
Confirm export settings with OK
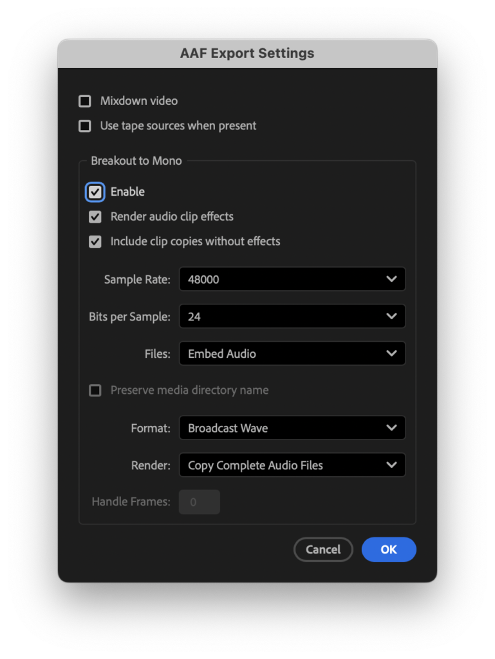(x=389, y=550)
